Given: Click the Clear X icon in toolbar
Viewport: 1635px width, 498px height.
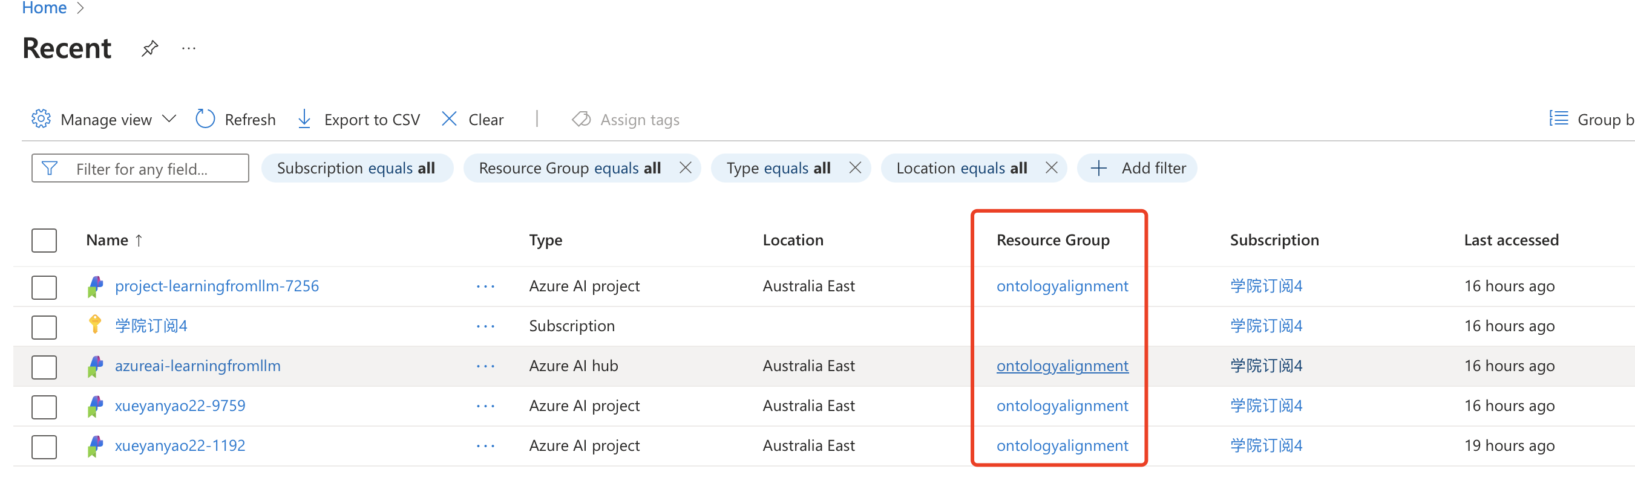Looking at the screenshot, I should point(449,118).
